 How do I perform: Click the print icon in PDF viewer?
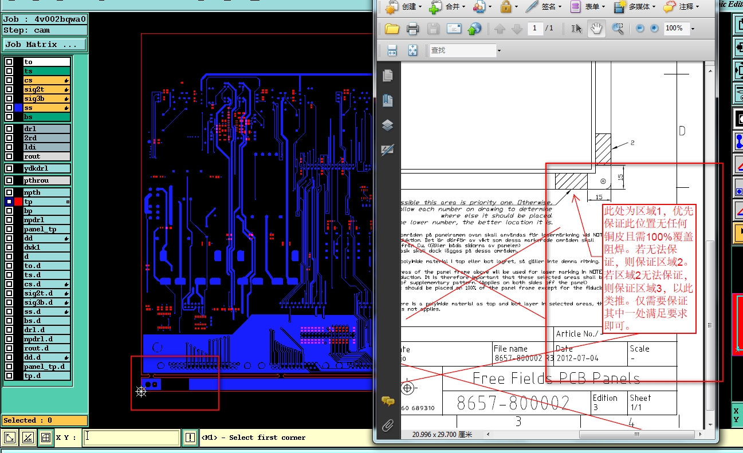412,29
